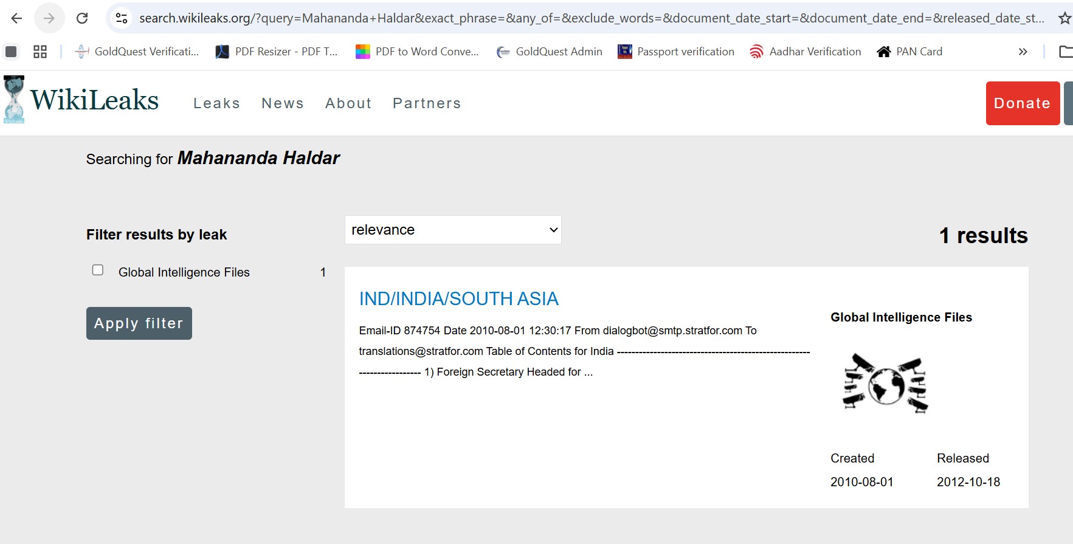Image resolution: width=1073 pixels, height=544 pixels.
Task: Open the News menu item
Action: pyautogui.click(x=283, y=103)
